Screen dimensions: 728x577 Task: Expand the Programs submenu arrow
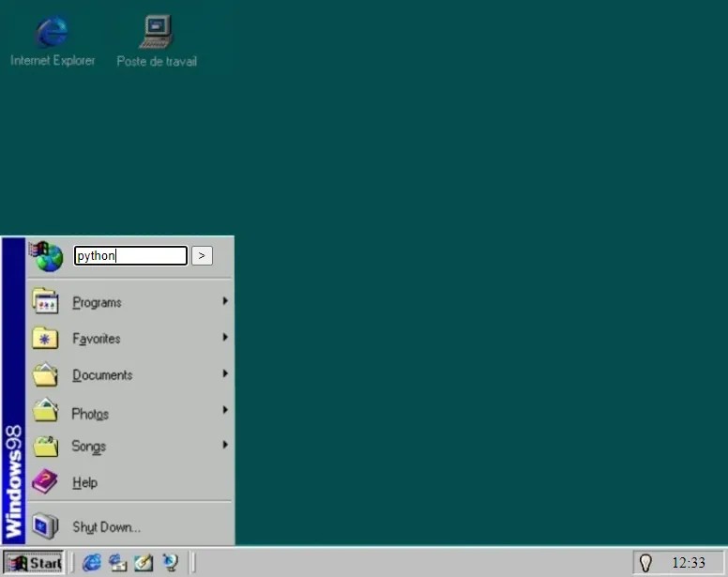pos(225,301)
